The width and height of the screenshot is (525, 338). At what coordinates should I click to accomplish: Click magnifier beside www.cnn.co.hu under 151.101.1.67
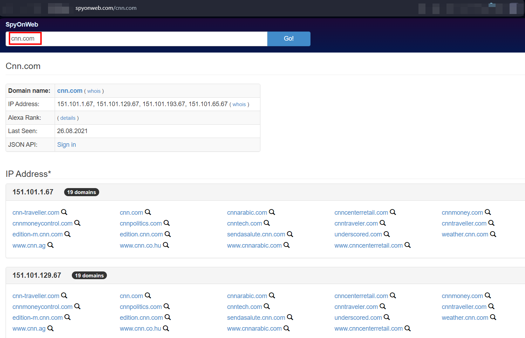pos(166,245)
